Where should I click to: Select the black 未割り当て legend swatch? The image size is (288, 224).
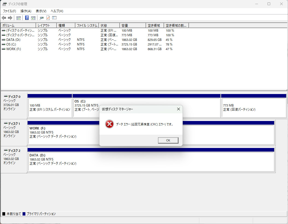click(4, 214)
